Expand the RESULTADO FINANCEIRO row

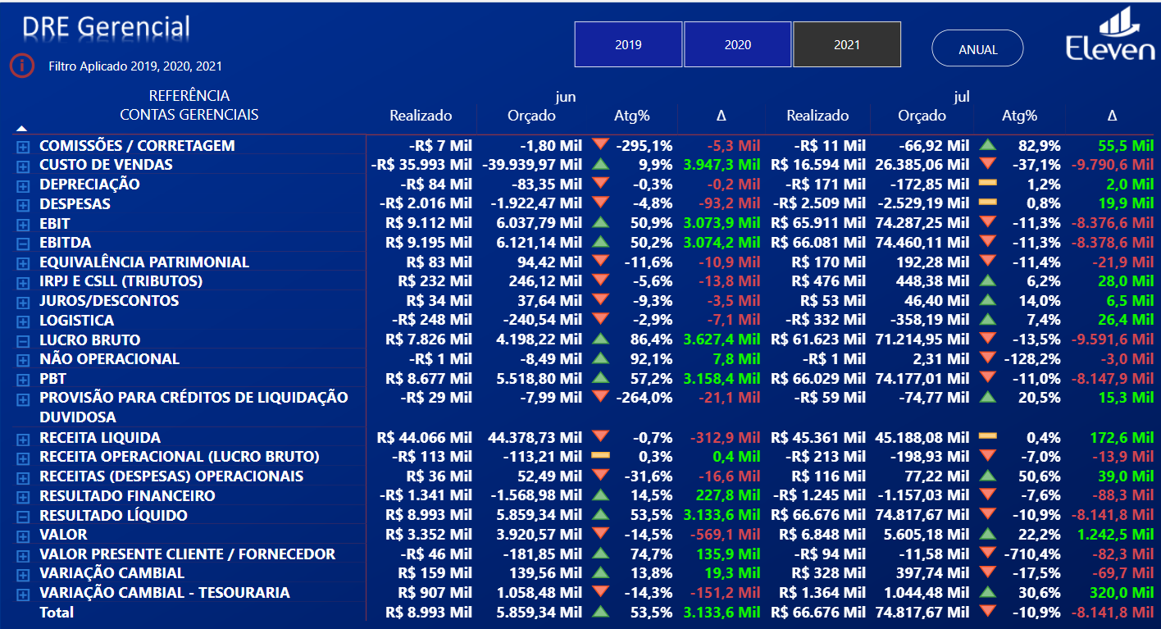point(23,496)
